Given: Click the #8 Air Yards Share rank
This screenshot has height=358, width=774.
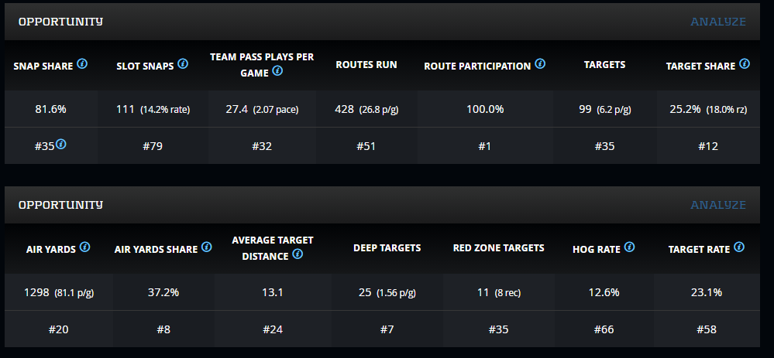Looking at the screenshot, I should click(x=162, y=329).
